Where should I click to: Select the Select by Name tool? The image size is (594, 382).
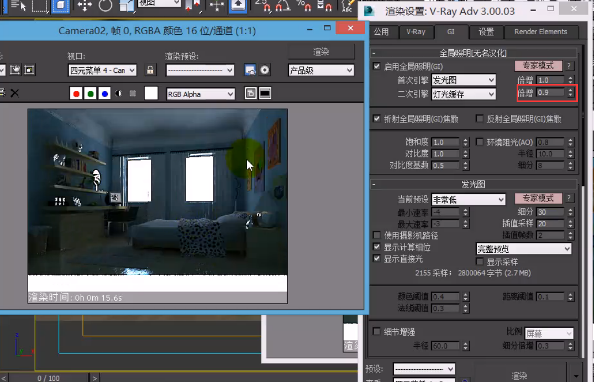click(18, 5)
